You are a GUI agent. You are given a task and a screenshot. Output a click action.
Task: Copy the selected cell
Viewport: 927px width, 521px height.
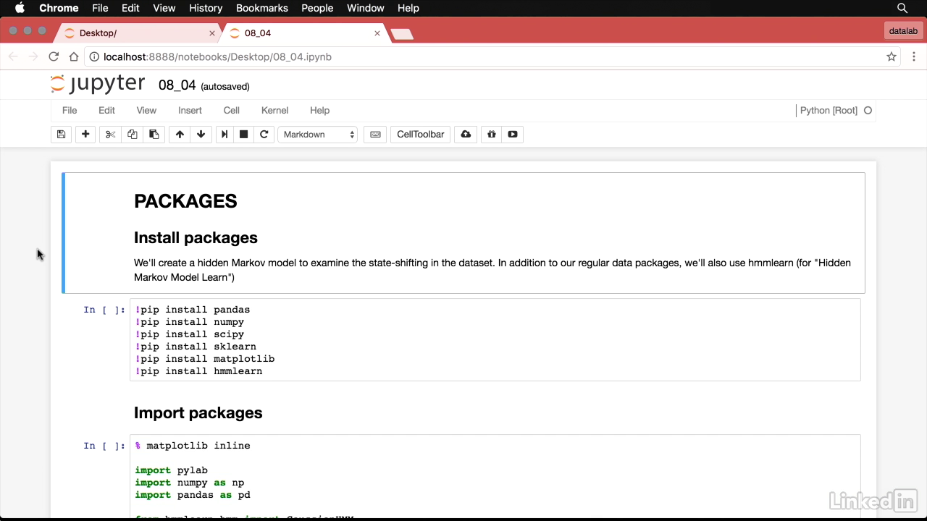pyautogui.click(x=132, y=135)
